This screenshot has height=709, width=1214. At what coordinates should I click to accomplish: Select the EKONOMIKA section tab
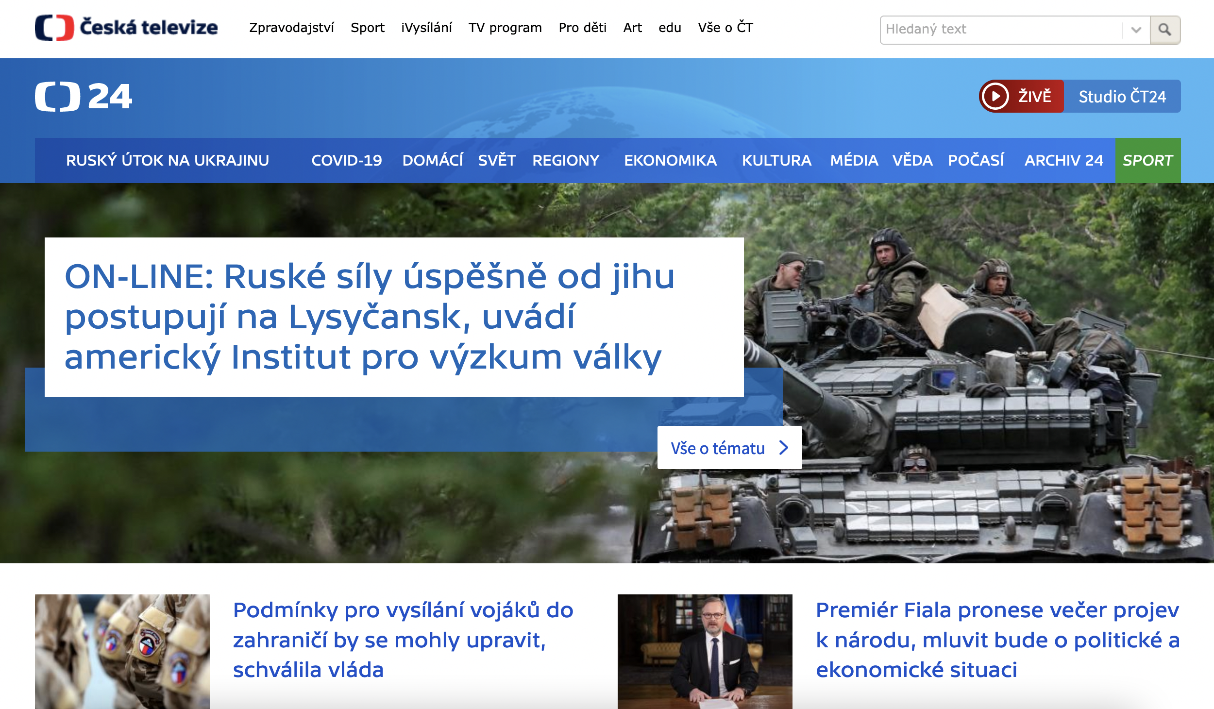670,160
